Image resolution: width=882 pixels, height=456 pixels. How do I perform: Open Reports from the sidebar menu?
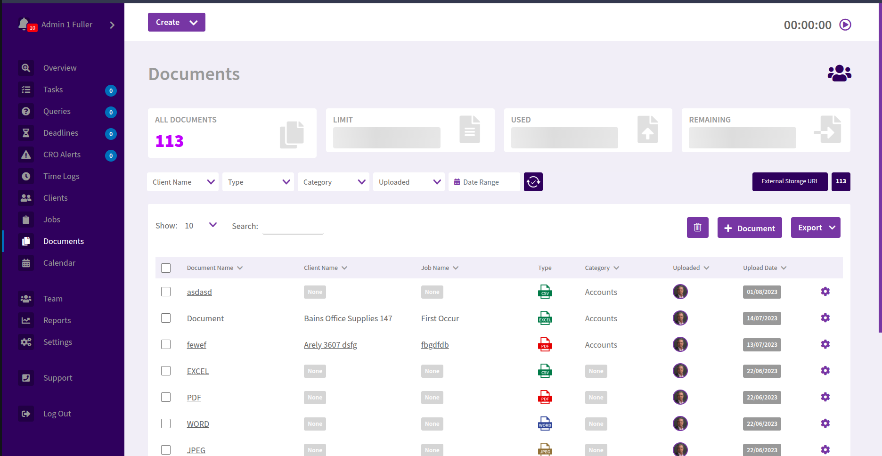pos(57,320)
